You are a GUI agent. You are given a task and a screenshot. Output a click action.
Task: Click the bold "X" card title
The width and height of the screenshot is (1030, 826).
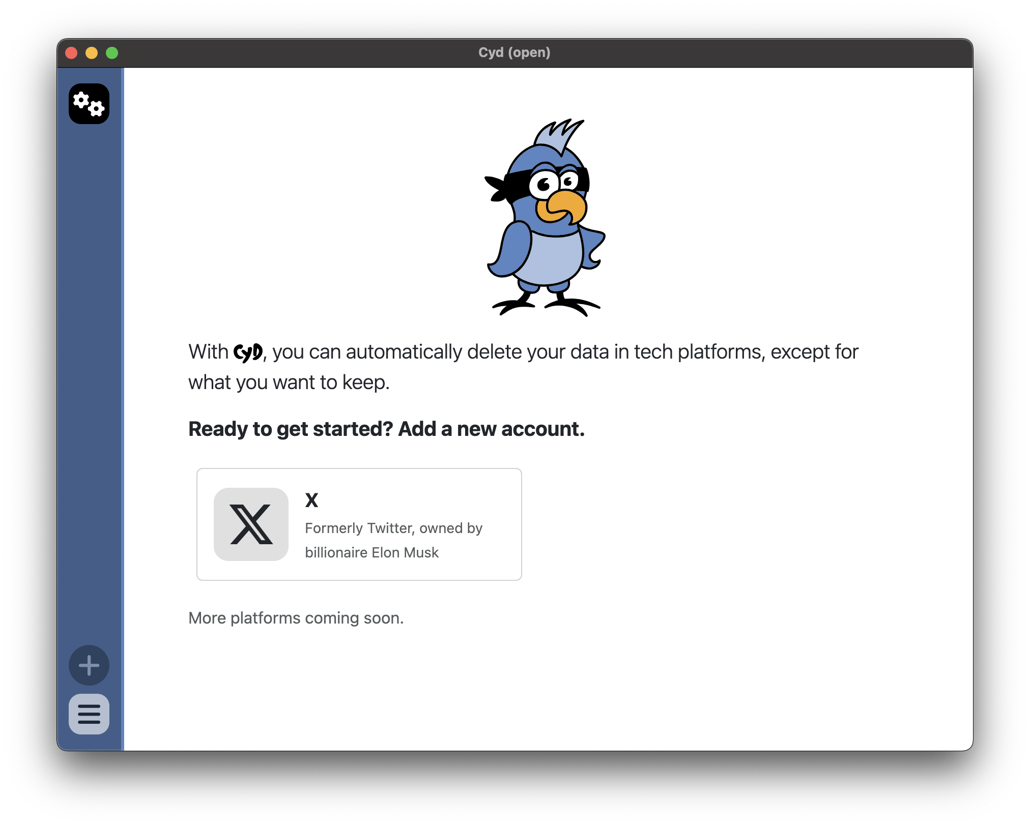click(311, 500)
